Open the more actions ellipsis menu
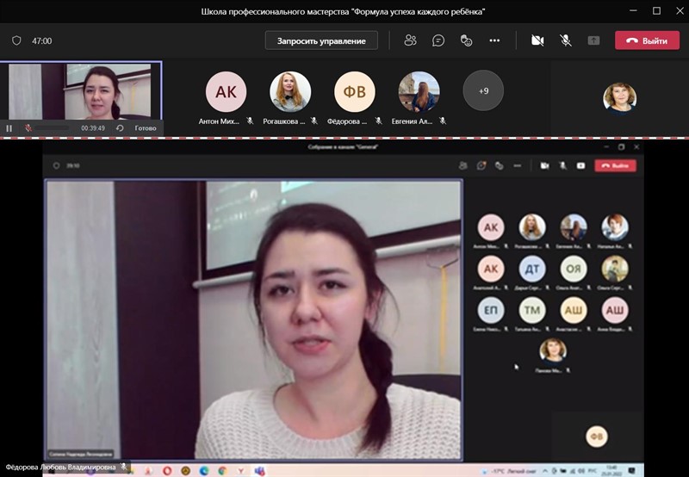The width and height of the screenshot is (689, 477). pos(494,40)
